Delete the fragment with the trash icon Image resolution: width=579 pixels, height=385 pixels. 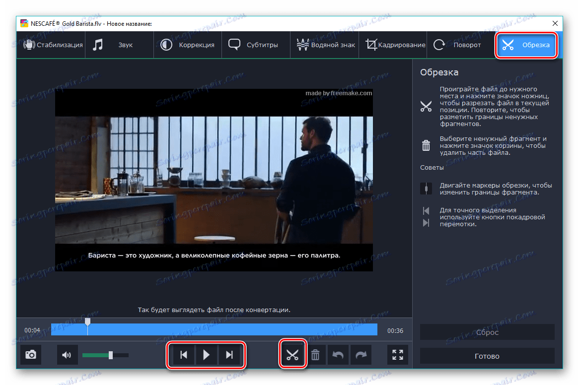(315, 355)
